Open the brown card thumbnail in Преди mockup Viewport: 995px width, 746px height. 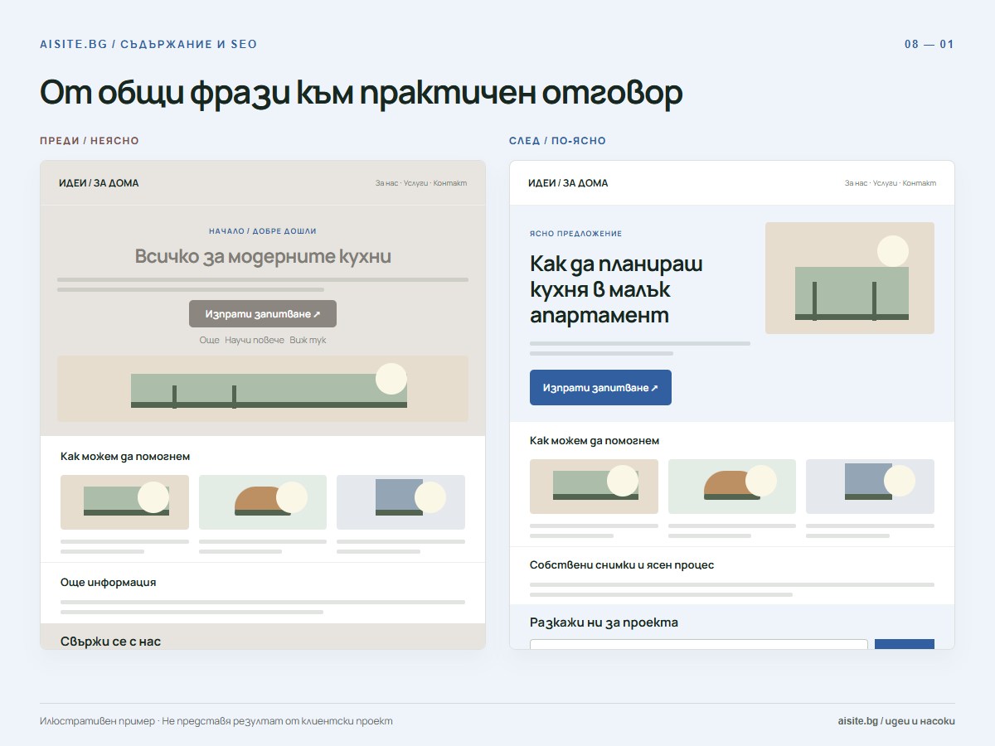coord(263,502)
